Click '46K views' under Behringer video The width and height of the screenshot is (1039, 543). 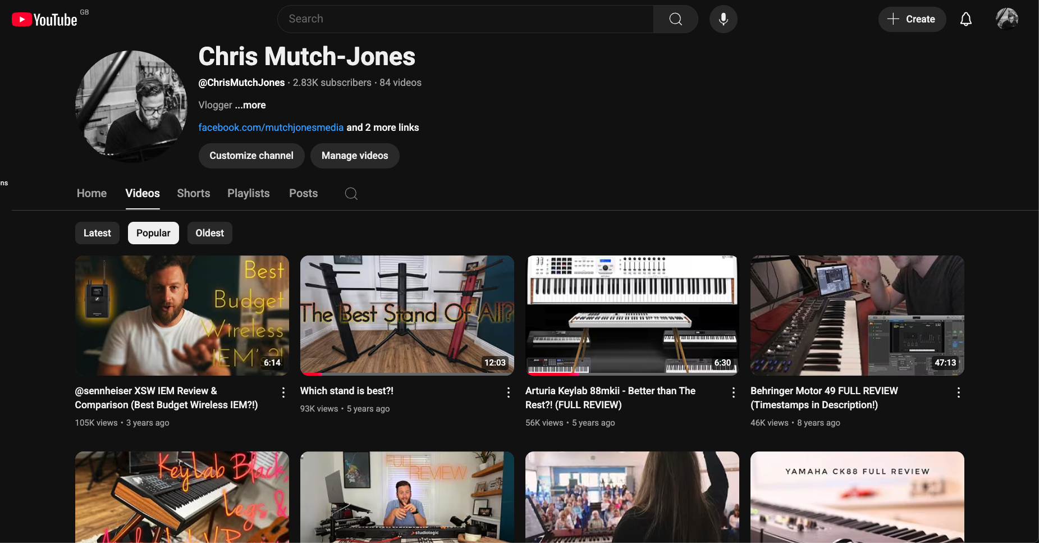pos(770,423)
